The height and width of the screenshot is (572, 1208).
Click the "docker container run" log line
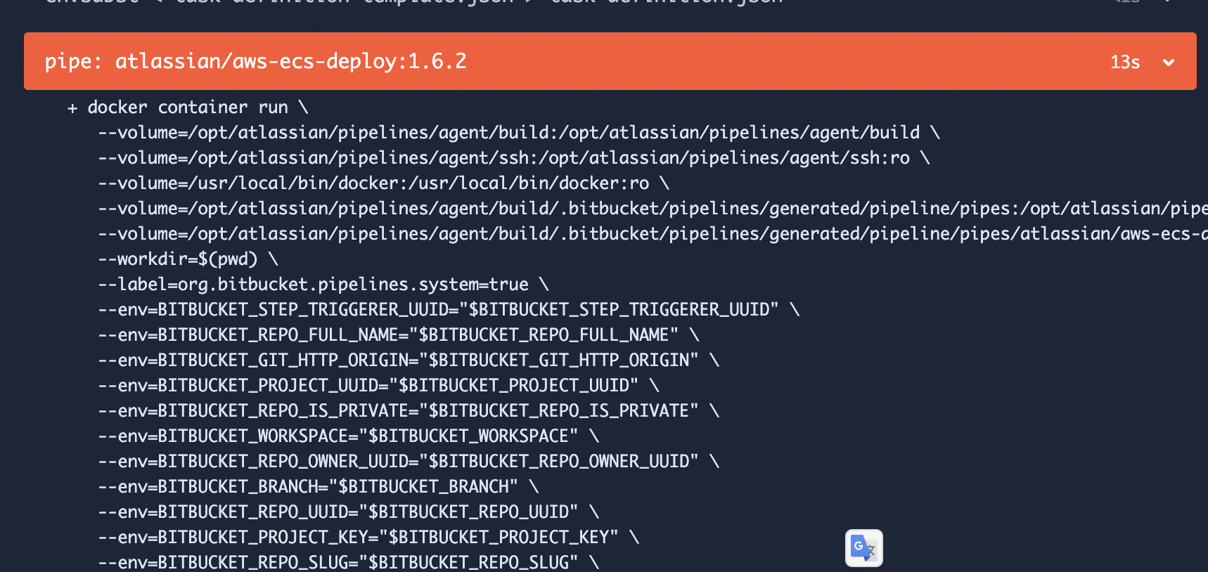[x=188, y=107]
